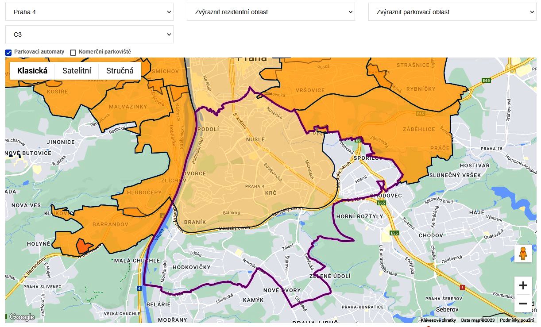Click the ZÁBĚHLICE area label
Screen dimensions: 541x327
419,129
